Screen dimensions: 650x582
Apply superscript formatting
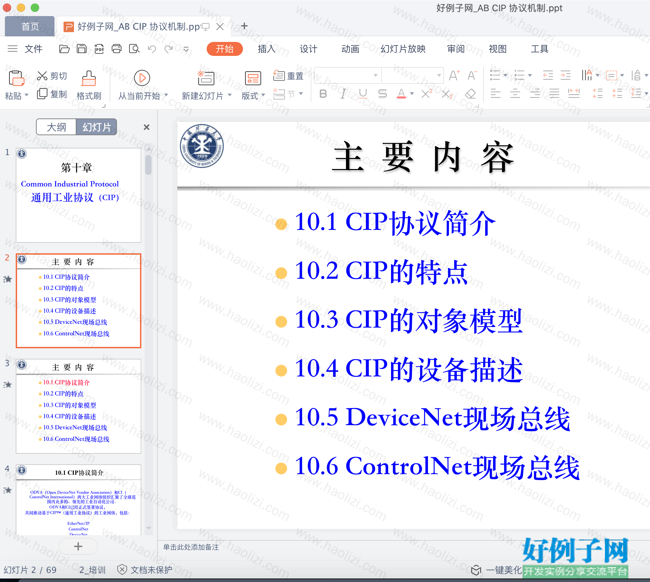(427, 94)
